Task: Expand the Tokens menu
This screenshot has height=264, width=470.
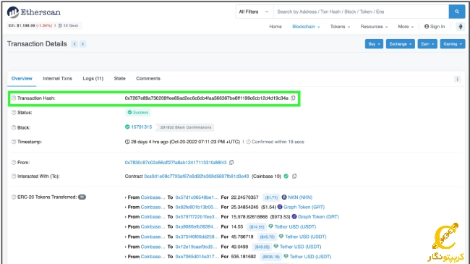Action: point(341,26)
